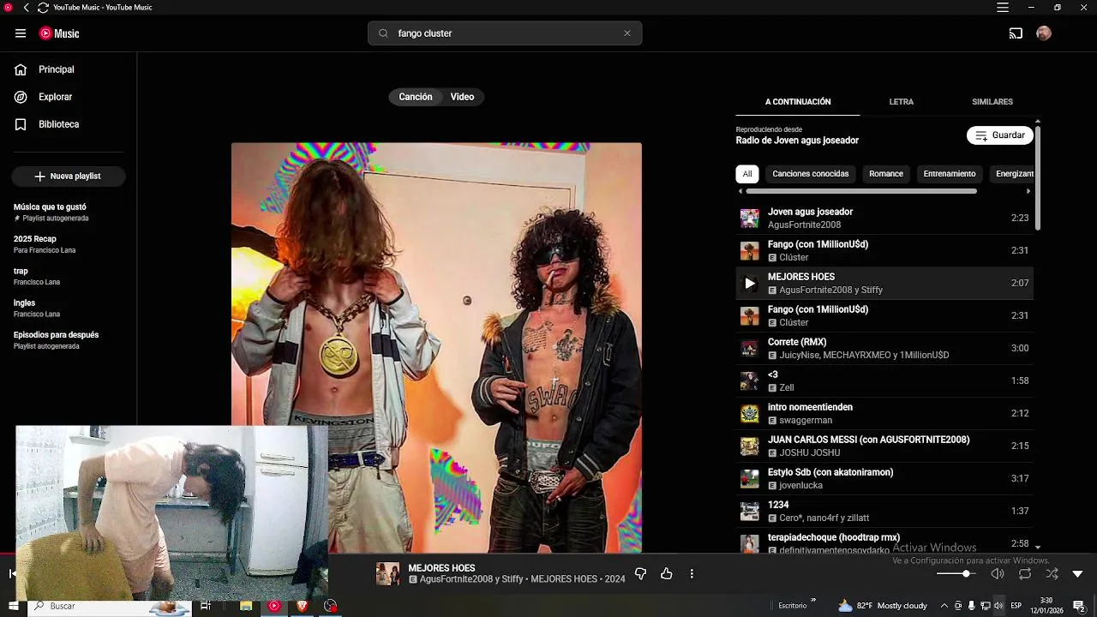
Task: Open the A CONTINUACIÓN tab
Action: (x=798, y=102)
